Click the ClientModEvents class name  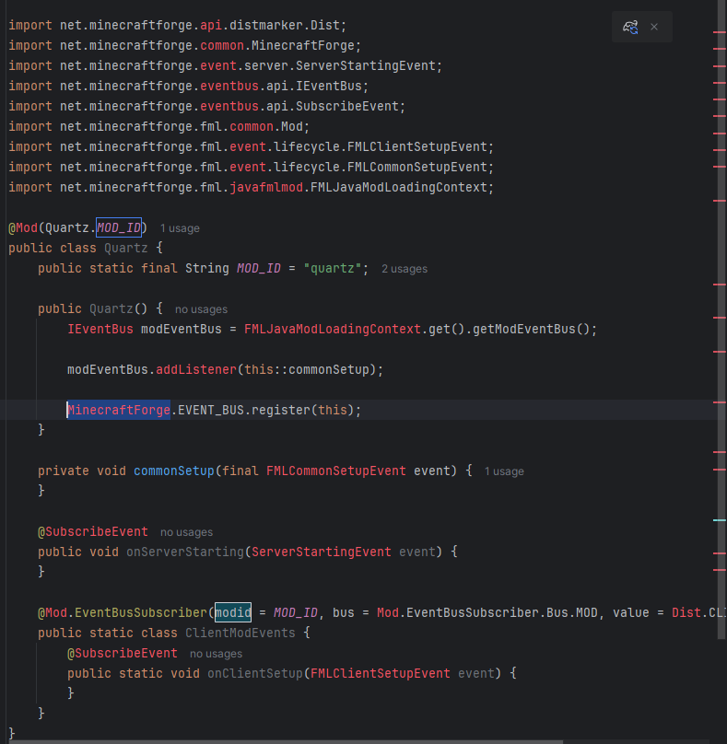(x=240, y=633)
